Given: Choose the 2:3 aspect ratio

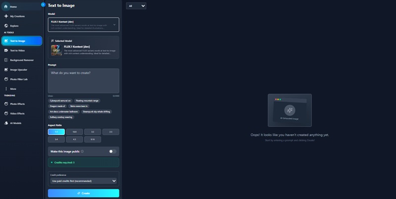Looking at the screenshot, I should click(111, 132).
